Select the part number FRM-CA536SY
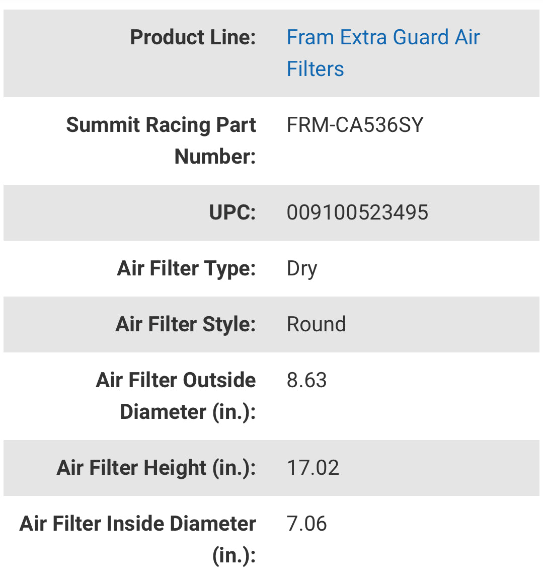The height and width of the screenshot is (578, 543). 355,125
